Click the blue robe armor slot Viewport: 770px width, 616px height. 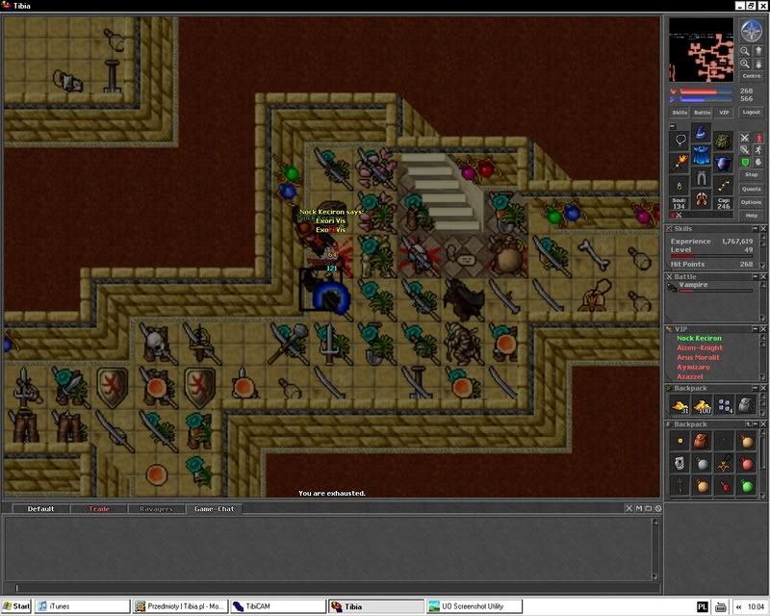pyautogui.click(x=702, y=155)
